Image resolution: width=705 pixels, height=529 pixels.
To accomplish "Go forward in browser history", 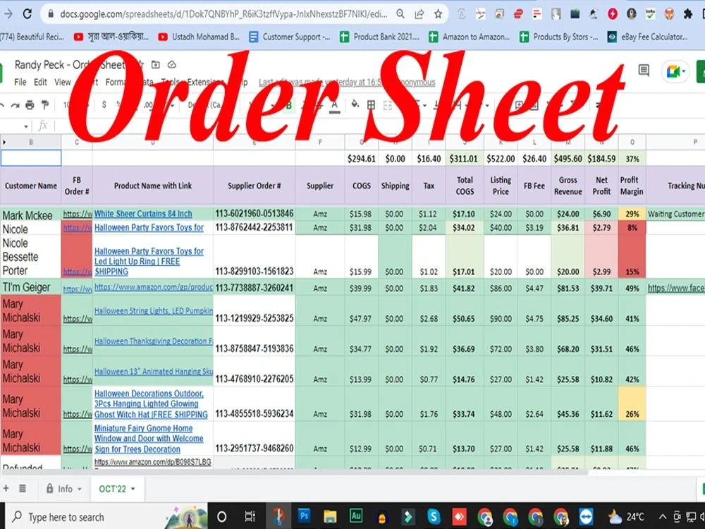I will coord(8,14).
